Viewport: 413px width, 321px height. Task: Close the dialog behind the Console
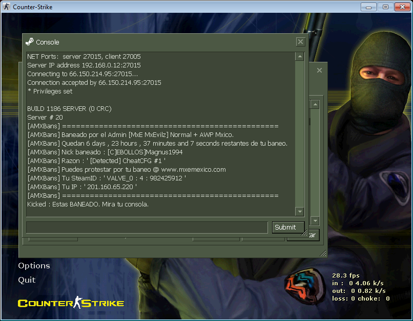click(319, 71)
